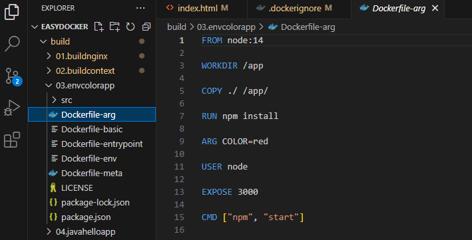
Task: Click the whale icon on .dockerignore tab
Action: point(260,8)
